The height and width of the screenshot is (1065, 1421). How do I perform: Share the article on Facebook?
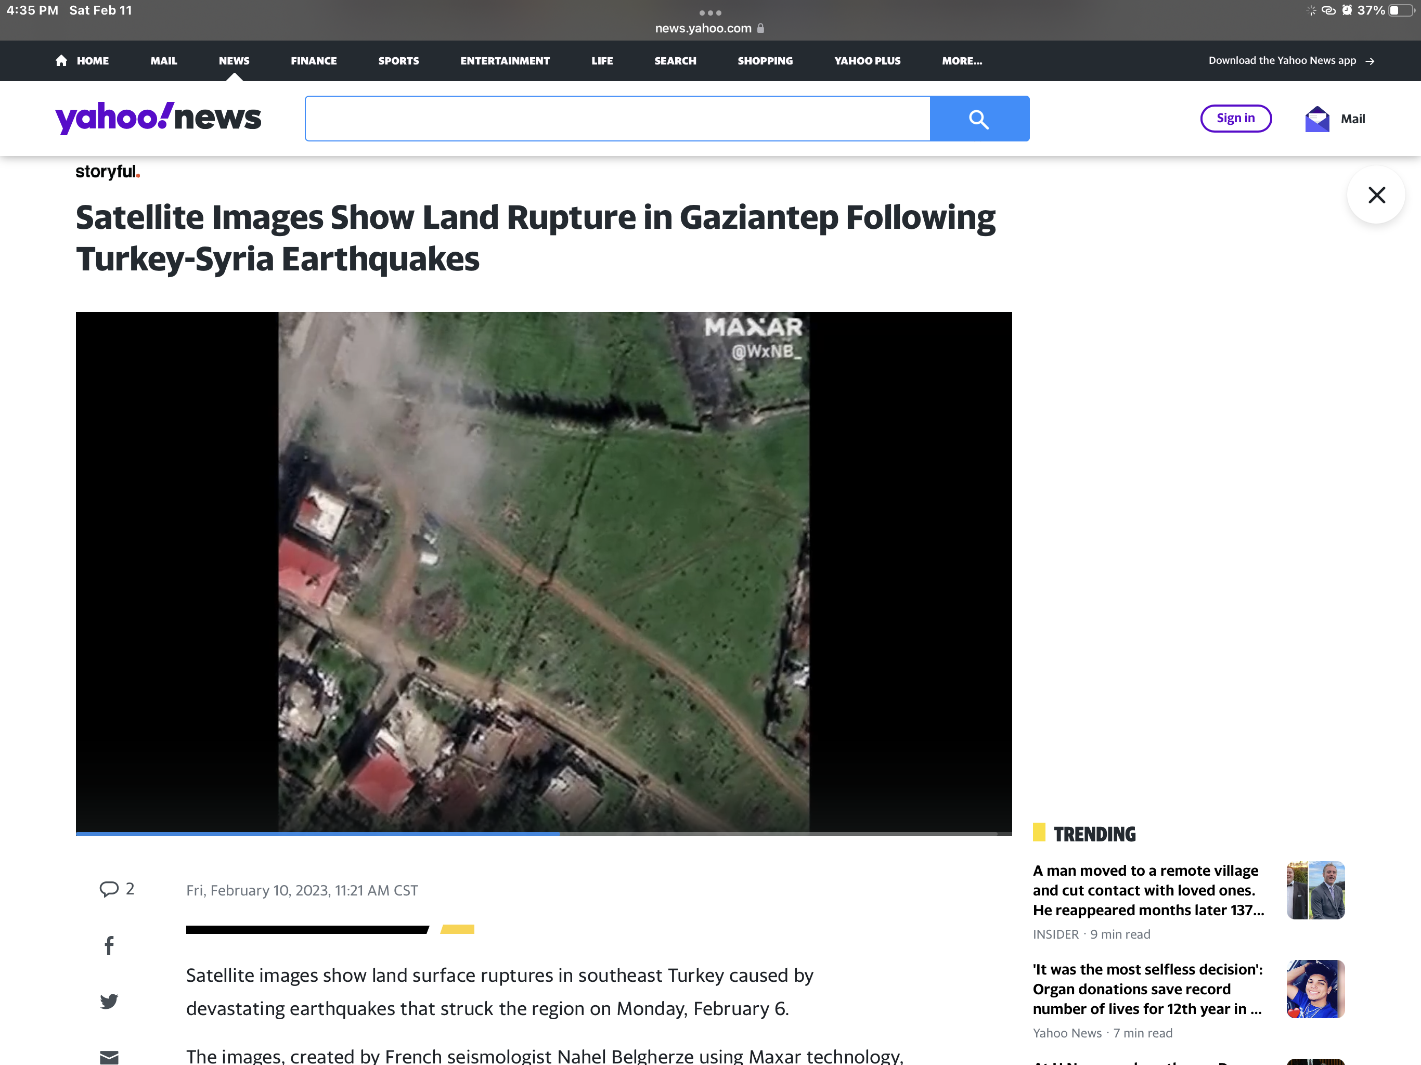point(109,945)
